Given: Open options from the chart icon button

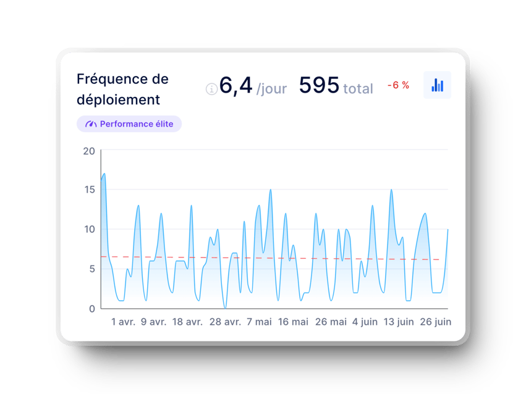Looking at the screenshot, I should click(x=437, y=85).
